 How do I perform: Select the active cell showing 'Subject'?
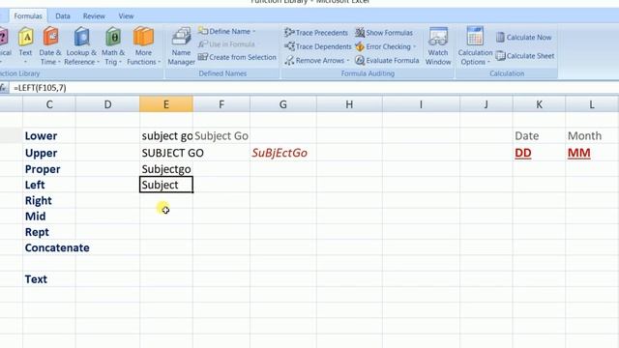coord(166,185)
